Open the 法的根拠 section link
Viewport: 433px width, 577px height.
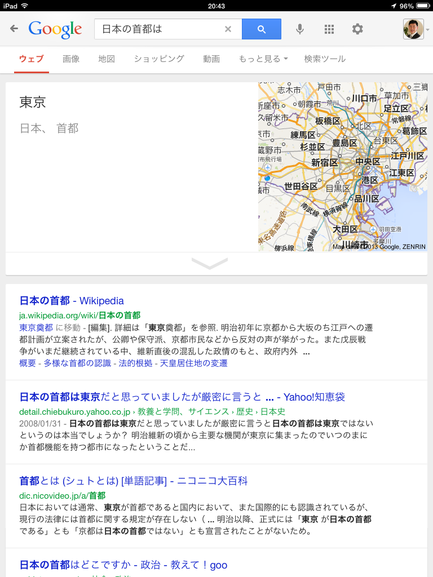[x=135, y=363]
